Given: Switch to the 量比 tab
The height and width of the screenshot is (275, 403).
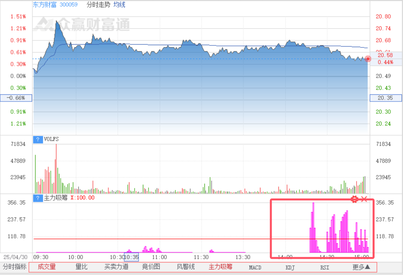Looking at the screenshot, I should (82, 267).
